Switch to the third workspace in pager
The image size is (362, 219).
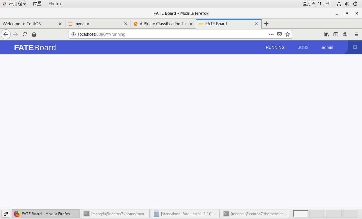pos(334,214)
